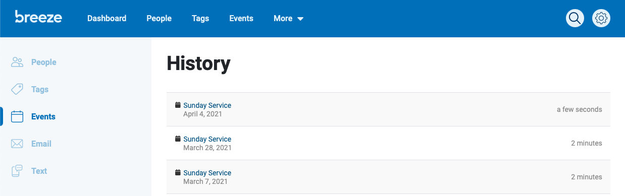The width and height of the screenshot is (625, 196).
Task: Open the search magnifier icon
Action: coord(575,18)
